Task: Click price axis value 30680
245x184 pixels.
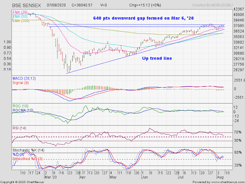Action: click(x=239, y=53)
